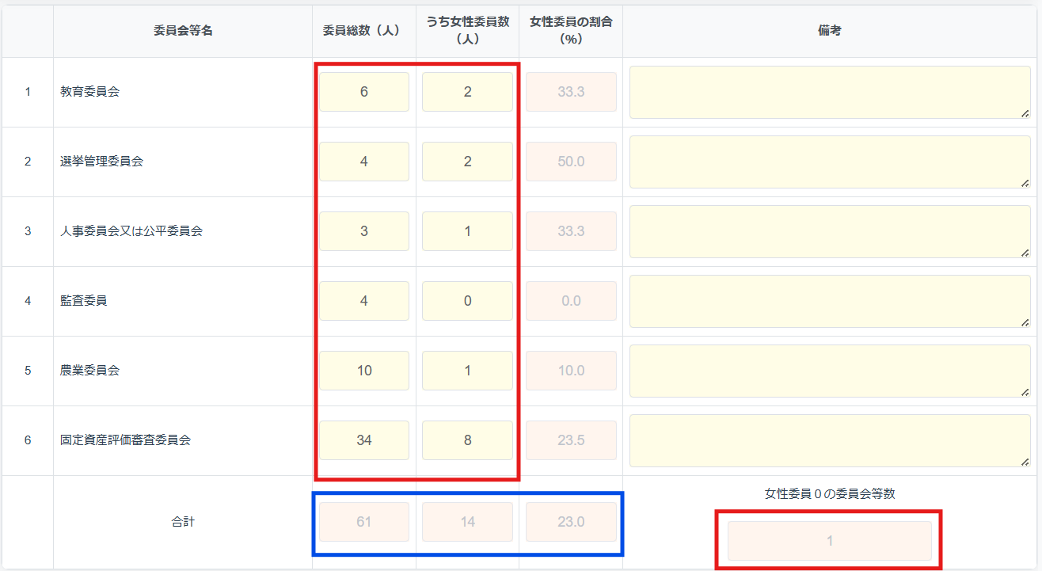
Task: Click the うち女性委員数（人） column header
Action: point(467,31)
